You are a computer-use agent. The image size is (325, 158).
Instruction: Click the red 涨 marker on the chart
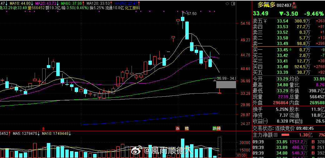(x=177, y=129)
